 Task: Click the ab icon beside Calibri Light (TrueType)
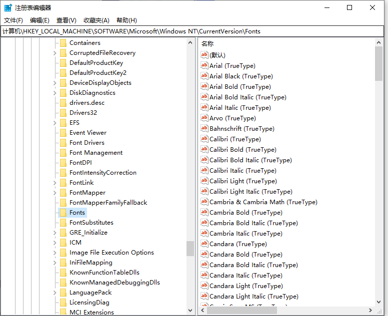(204, 181)
